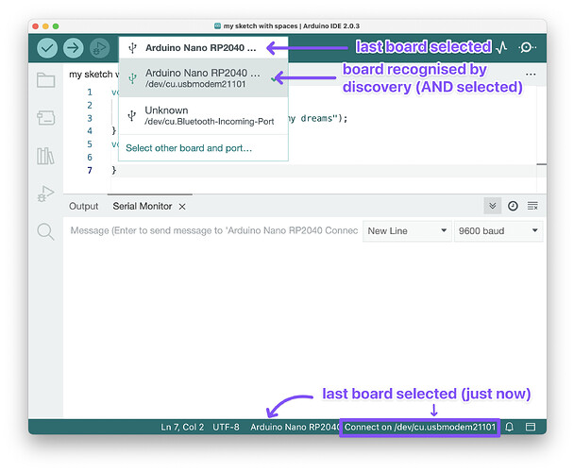Click the UTF-8 encoding status entry
574x472 pixels.
tap(226, 427)
